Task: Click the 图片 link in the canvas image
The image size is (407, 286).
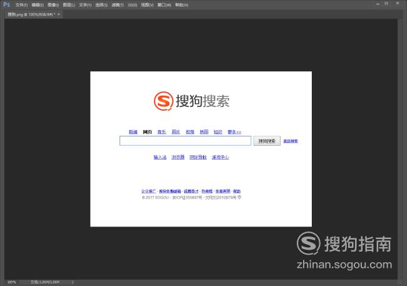Action: pyautogui.click(x=176, y=132)
